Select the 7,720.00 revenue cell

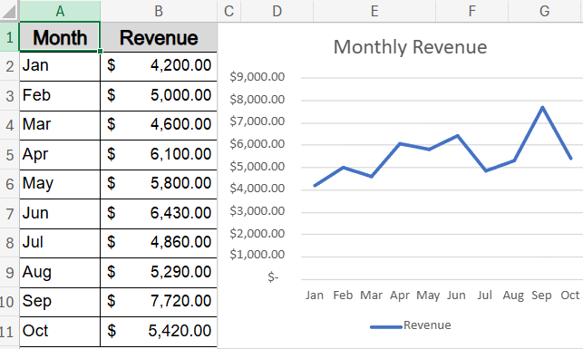click(x=159, y=302)
